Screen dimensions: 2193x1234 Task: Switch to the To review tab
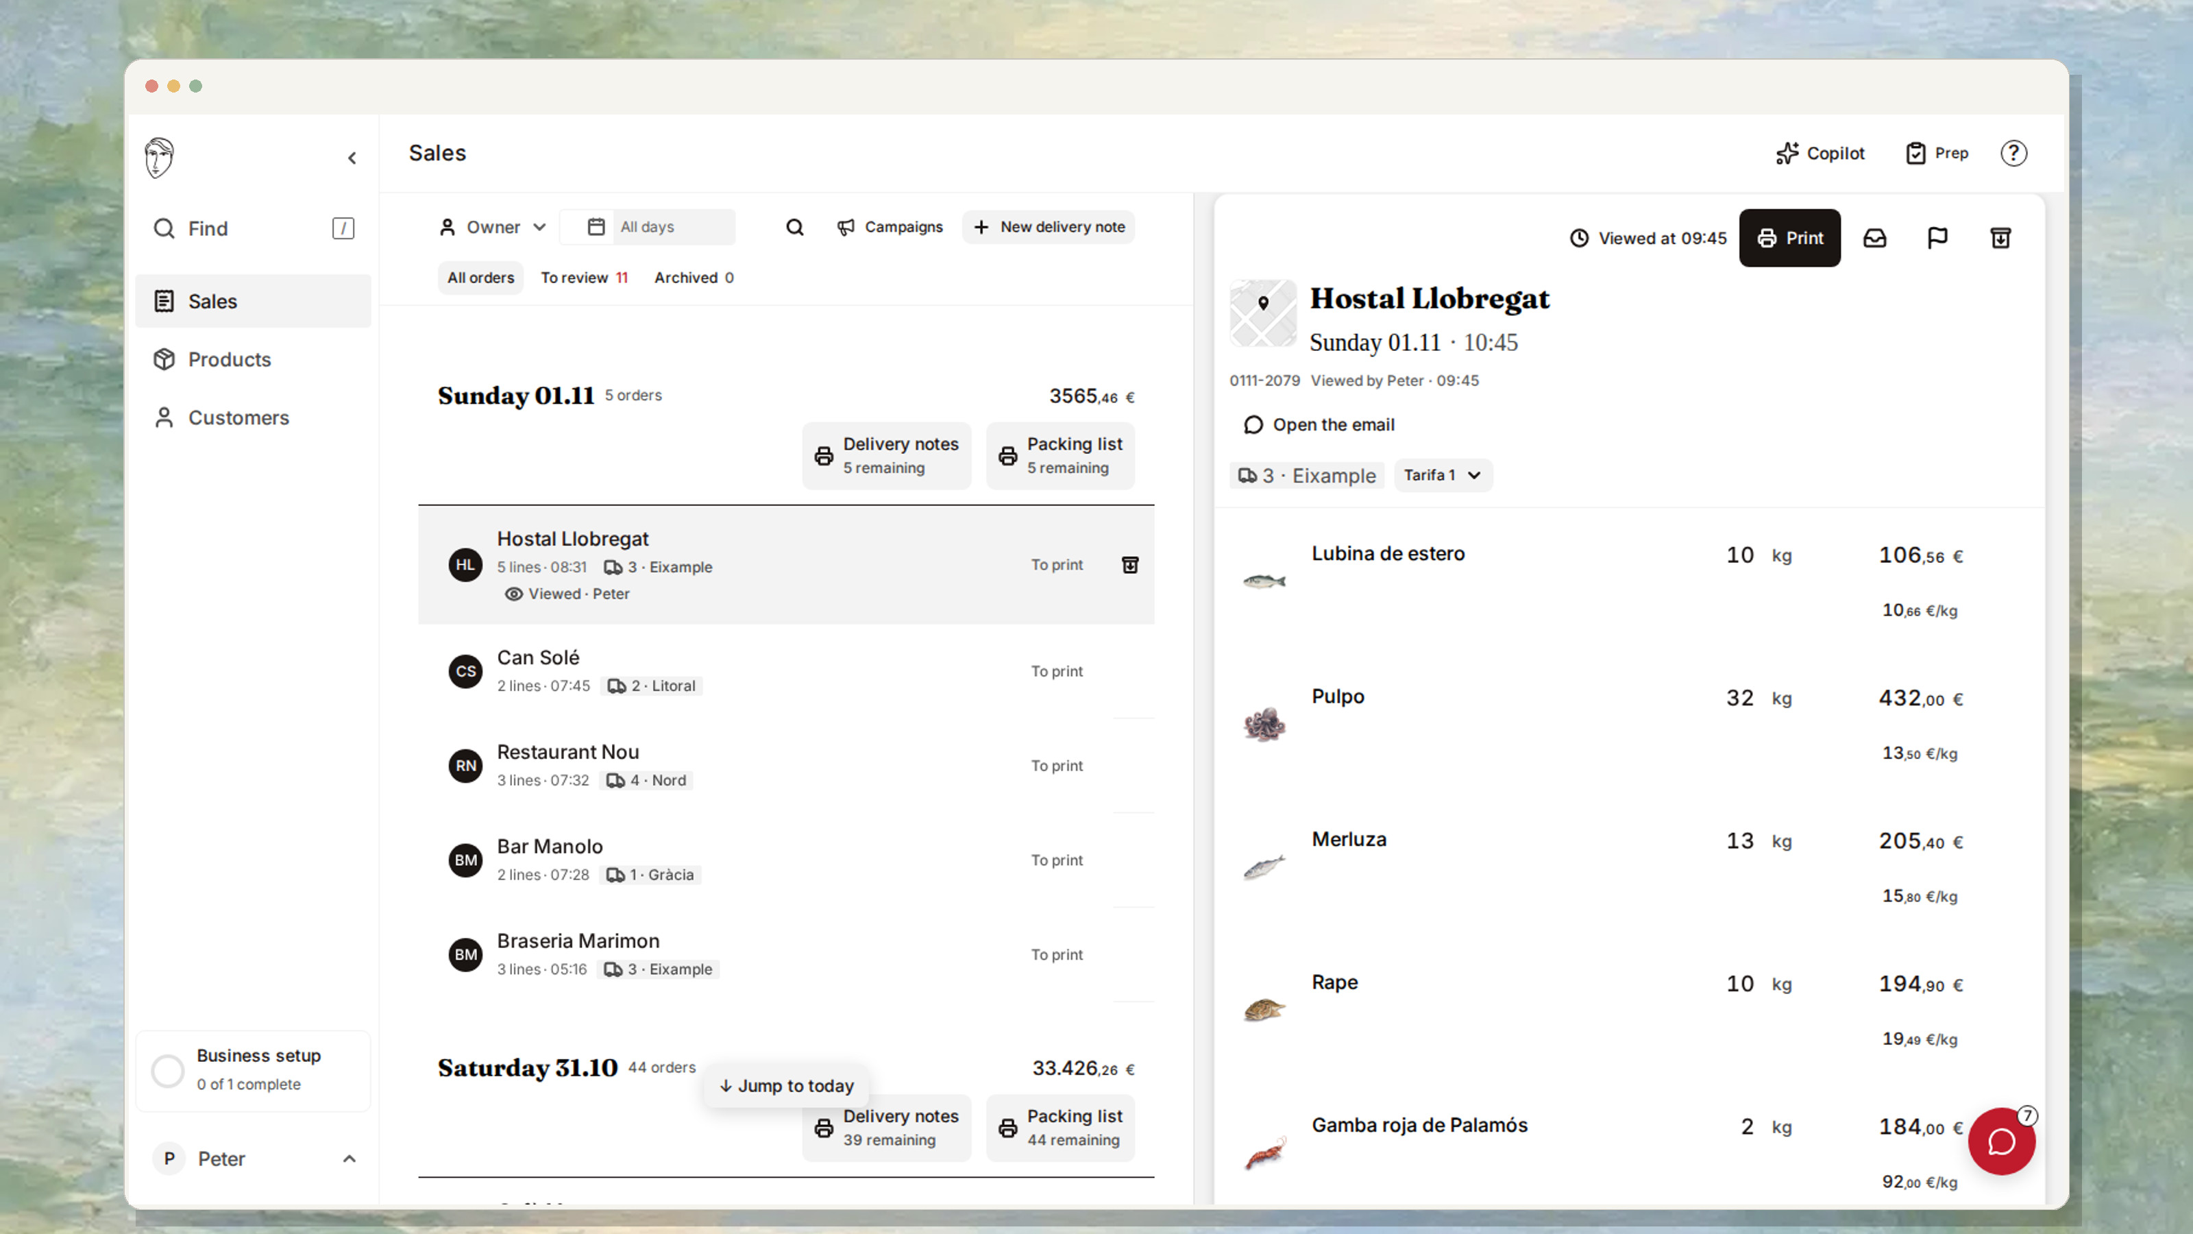[584, 278]
